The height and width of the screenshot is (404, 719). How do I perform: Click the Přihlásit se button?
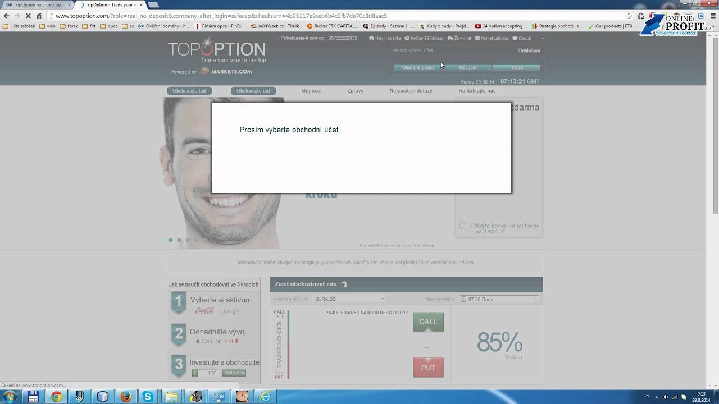tap(234, 373)
